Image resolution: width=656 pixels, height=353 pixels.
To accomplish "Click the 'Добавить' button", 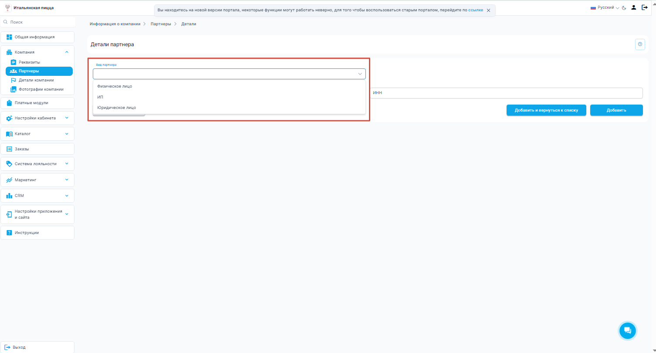I will [616, 110].
